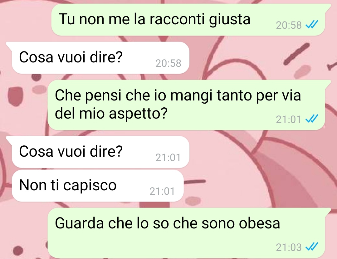Tap the 21:03 timestamp on last message

click(x=289, y=247)
